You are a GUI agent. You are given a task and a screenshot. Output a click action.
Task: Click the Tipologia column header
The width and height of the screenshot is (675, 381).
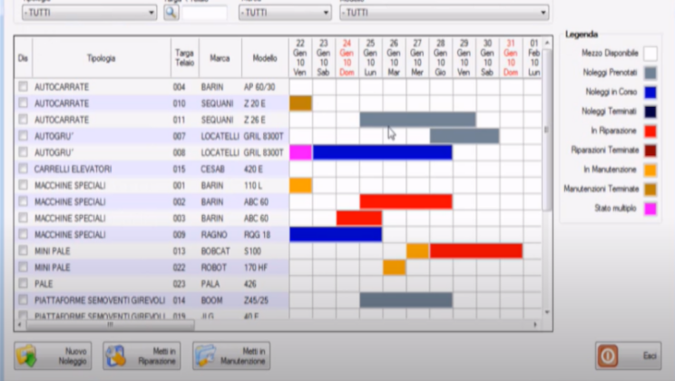tap(101, 58)
